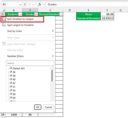The width and height of the screenshot is (128, 118).
Task: Expand the formula bar function dropdown arrow
Action: coord(43,4)
